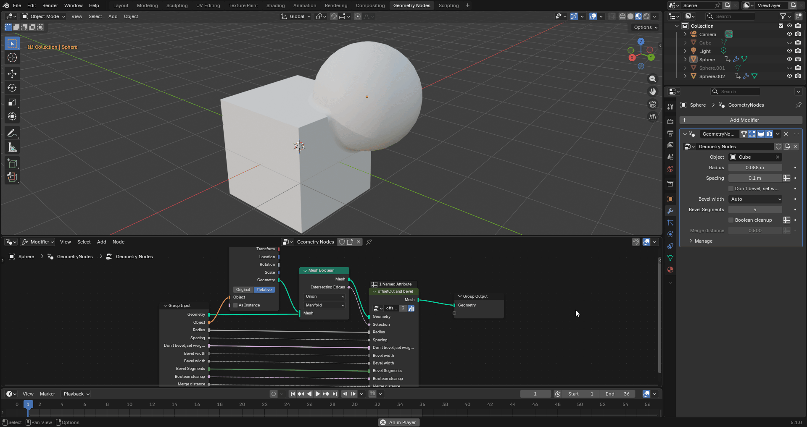Open the Object Data mesh tab
Screen dimensions: 807x427
pos(670,258)
